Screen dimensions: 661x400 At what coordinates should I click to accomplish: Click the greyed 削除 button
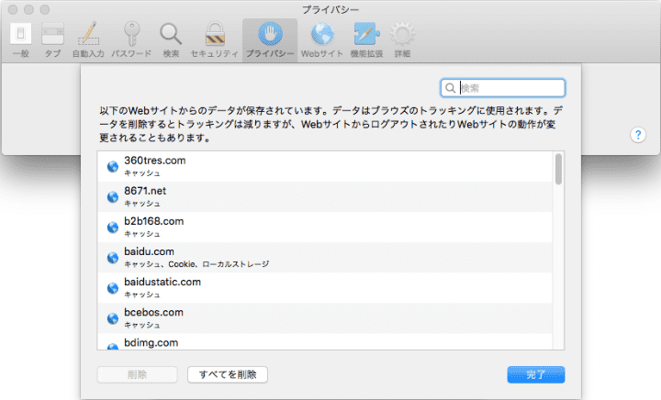click(137, 374)
